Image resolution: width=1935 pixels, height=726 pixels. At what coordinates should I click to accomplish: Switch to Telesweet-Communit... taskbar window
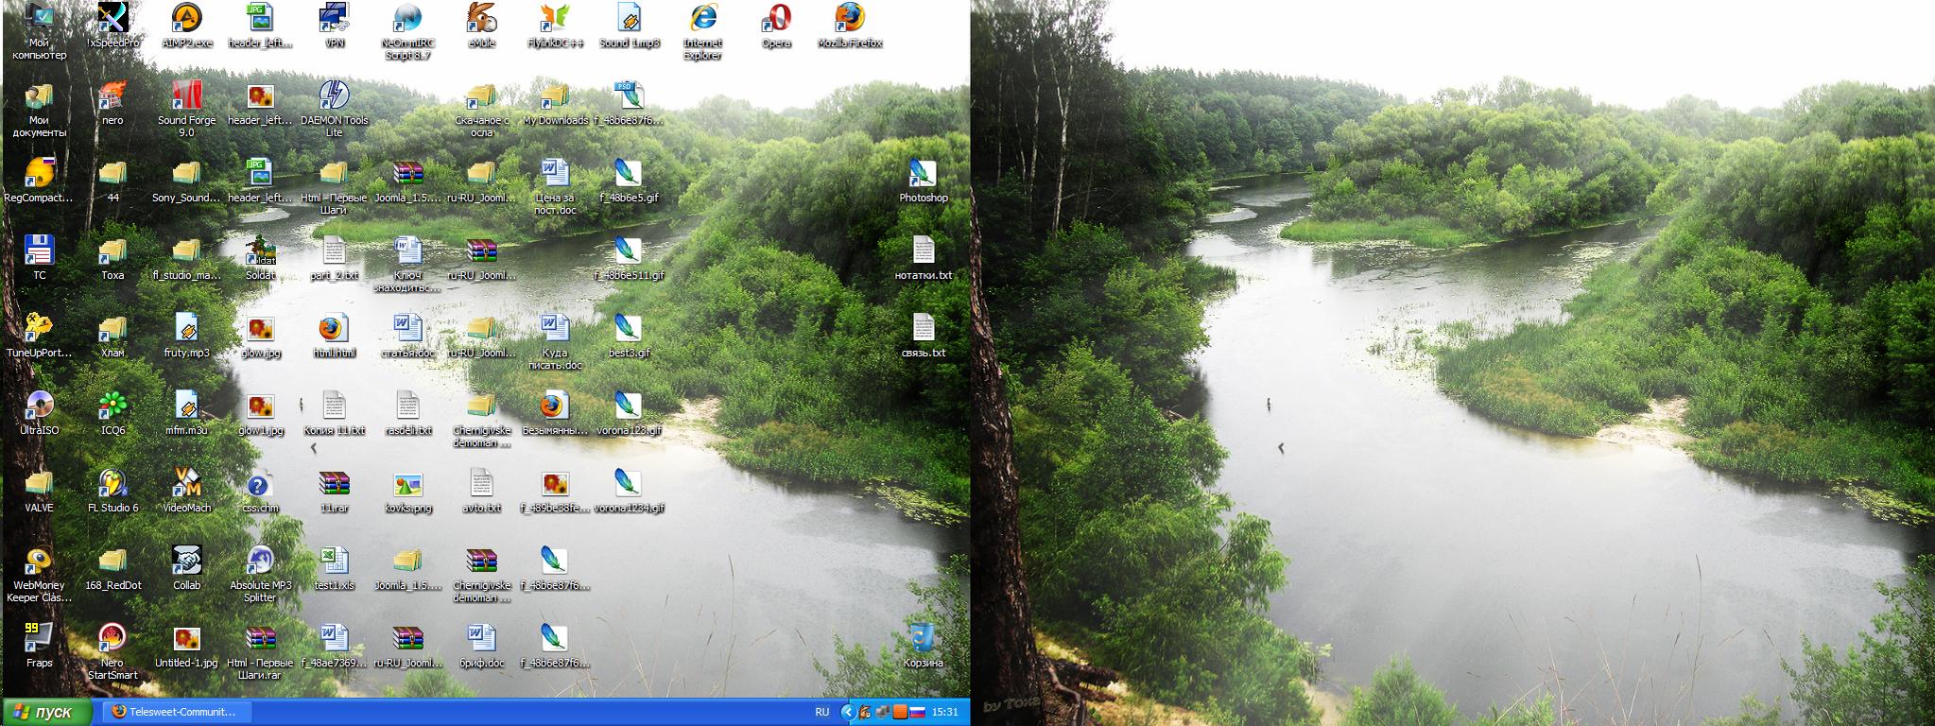[x=176, y=712]
